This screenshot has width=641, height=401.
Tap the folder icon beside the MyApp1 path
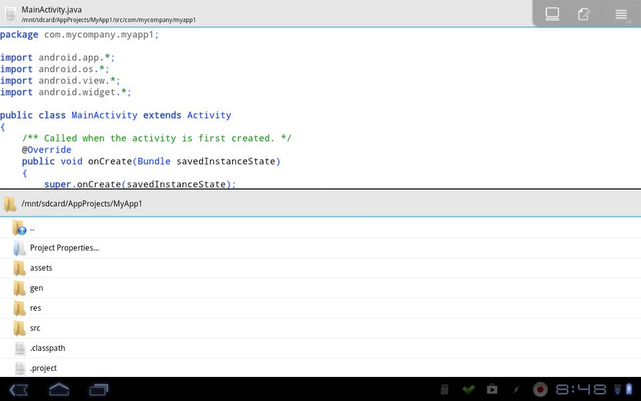[10, 204]
